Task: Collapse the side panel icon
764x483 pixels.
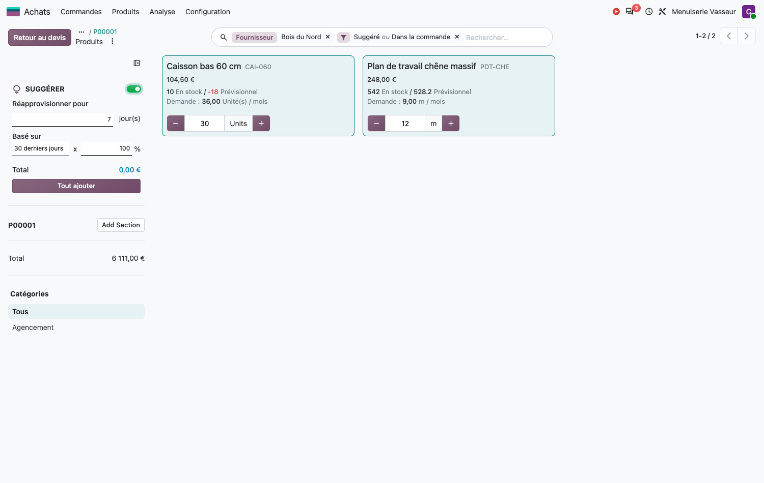Action: pos(137,63)
